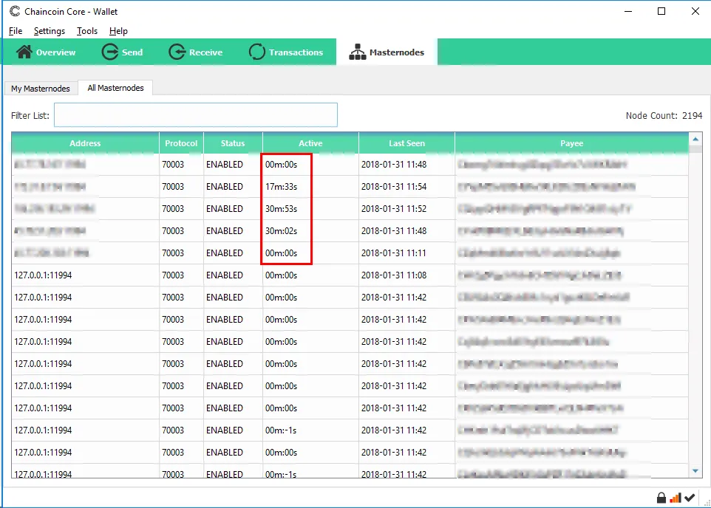Click the Receive toolbar label
This screenshot has height=508, width=711.
tap(206, 52)
